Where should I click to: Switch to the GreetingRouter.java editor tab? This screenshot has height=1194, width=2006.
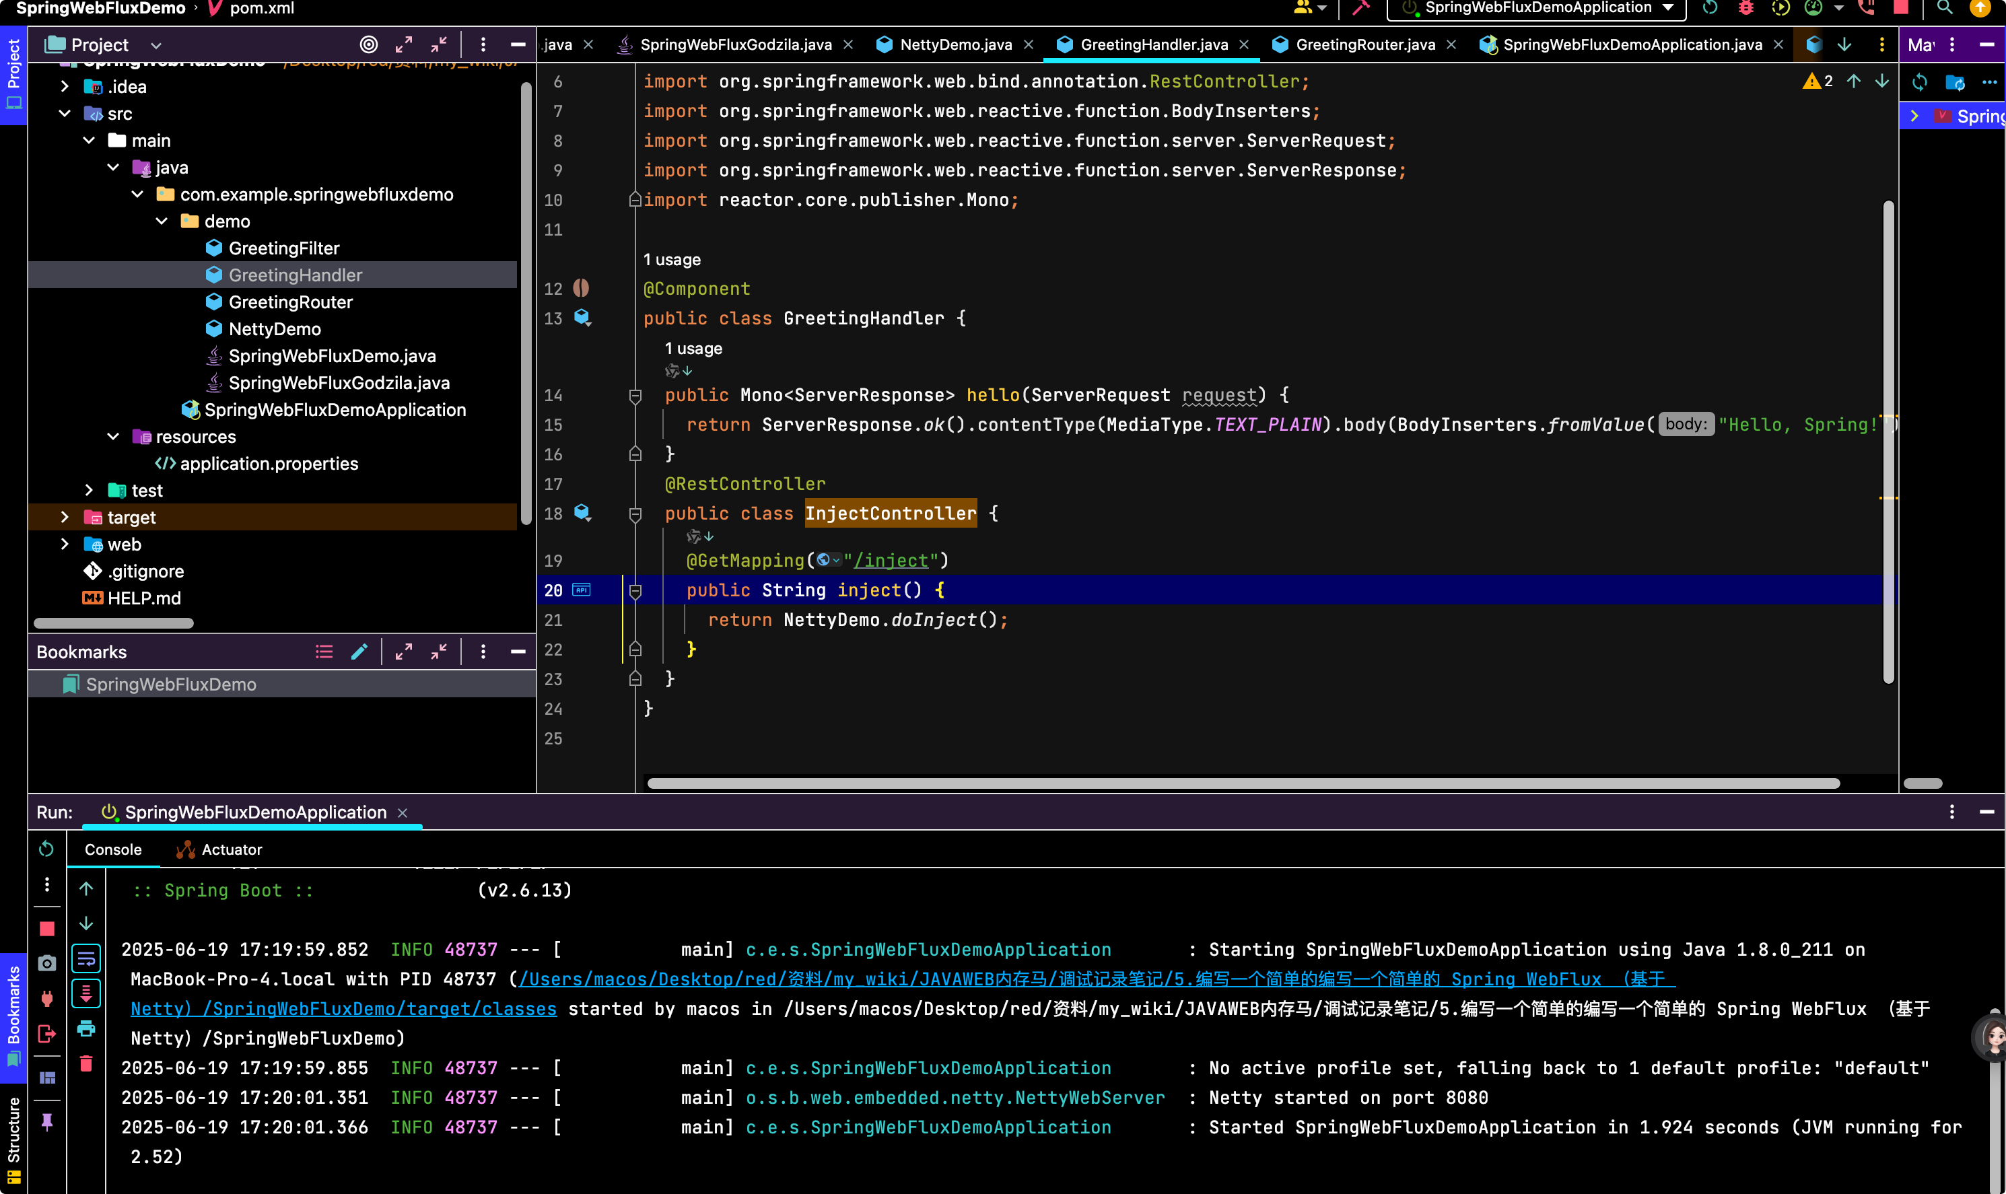click(1364, 44)
